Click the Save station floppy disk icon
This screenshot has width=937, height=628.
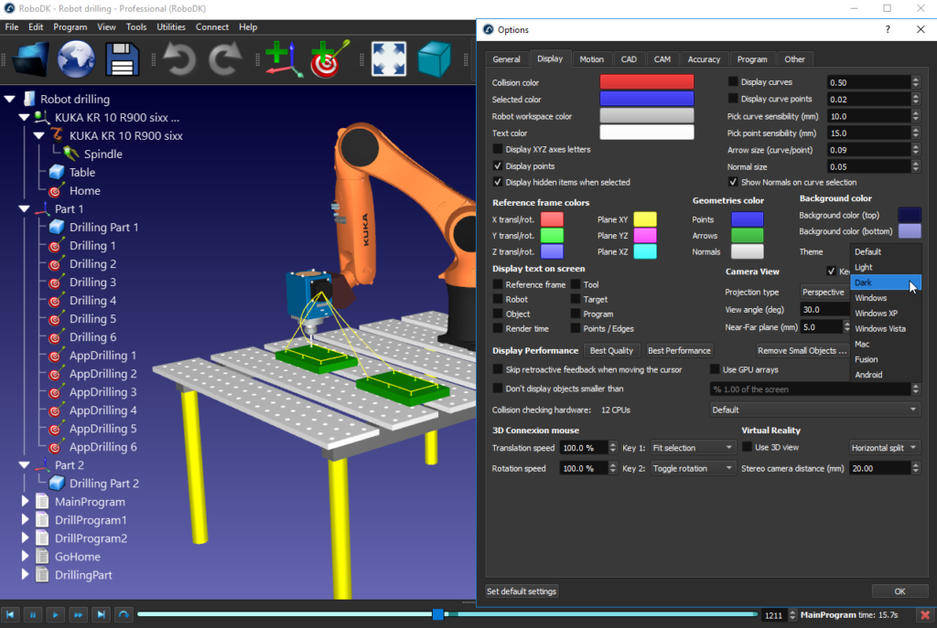pos(122,61)
